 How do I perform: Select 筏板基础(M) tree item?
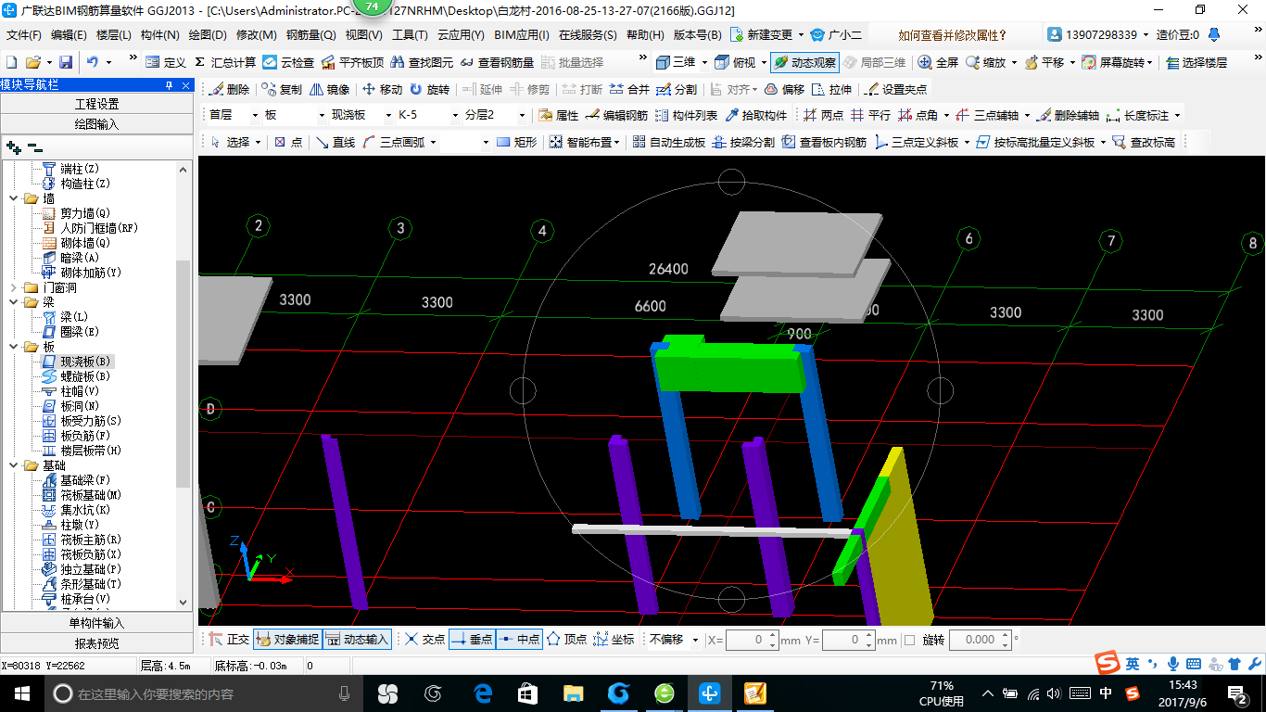pyautogui.click(x=91, y=495)
